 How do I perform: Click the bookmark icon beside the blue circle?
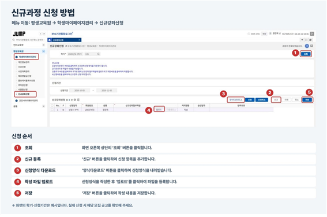point(312,46)
